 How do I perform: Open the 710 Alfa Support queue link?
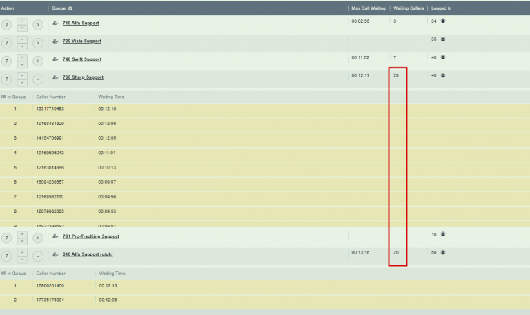pyautogui.click(x=81, y=23)
